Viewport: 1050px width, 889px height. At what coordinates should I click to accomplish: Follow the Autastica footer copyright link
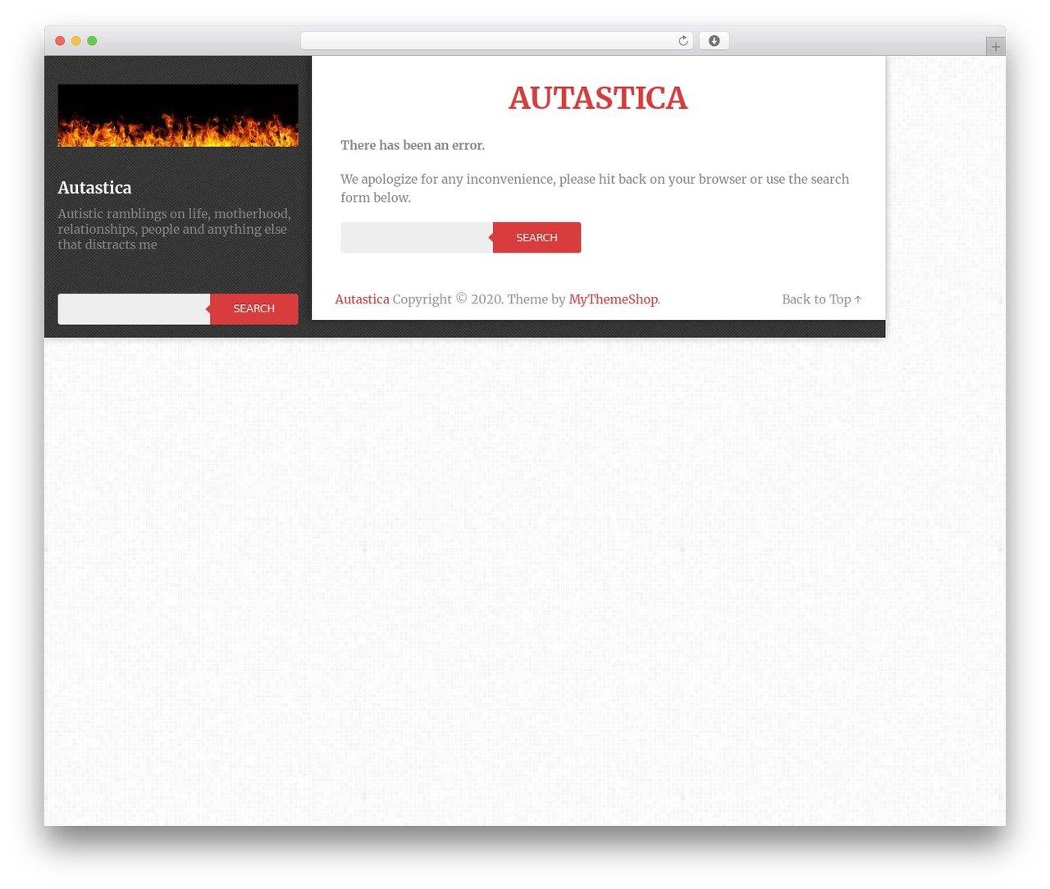tap(362, 299)
